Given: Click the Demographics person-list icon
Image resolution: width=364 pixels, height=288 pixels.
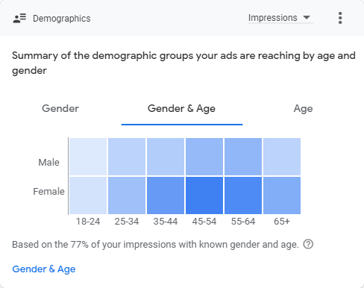Looking at the screenshot, I should click(19, 18).
